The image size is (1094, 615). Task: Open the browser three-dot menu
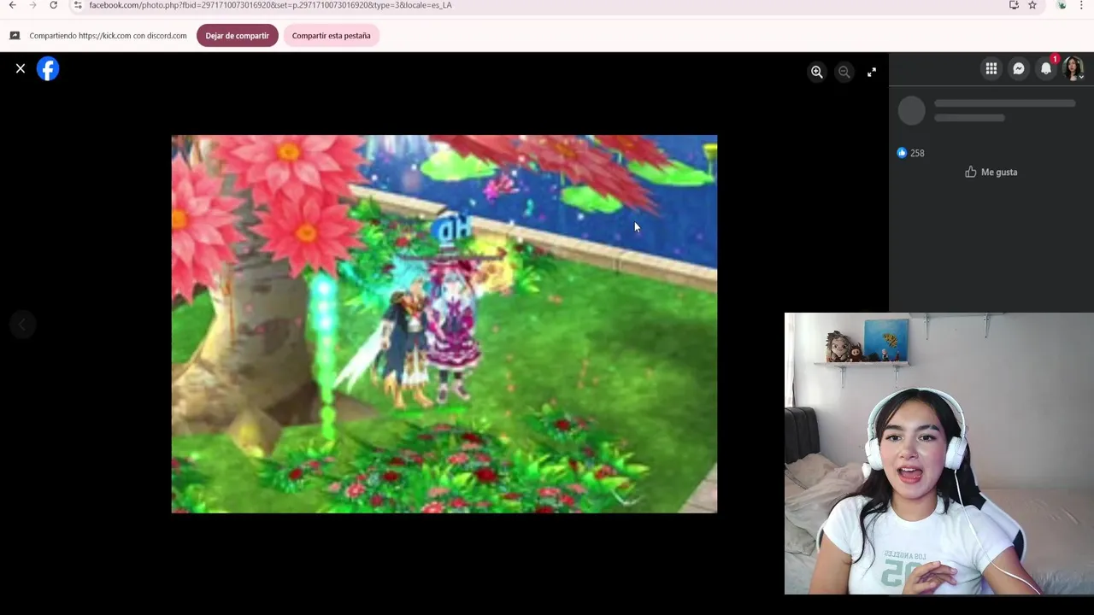click(1081, 5)
